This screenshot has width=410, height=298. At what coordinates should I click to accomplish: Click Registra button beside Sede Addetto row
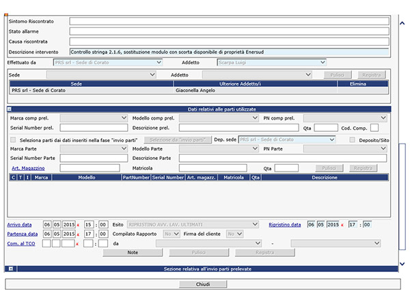372,74
